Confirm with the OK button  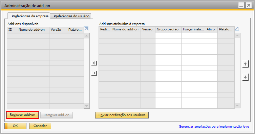[x=15, y=126]
